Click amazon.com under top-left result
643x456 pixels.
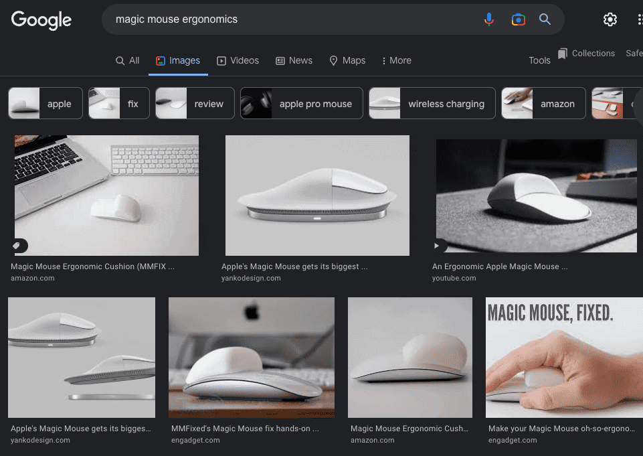pos(32,278)
